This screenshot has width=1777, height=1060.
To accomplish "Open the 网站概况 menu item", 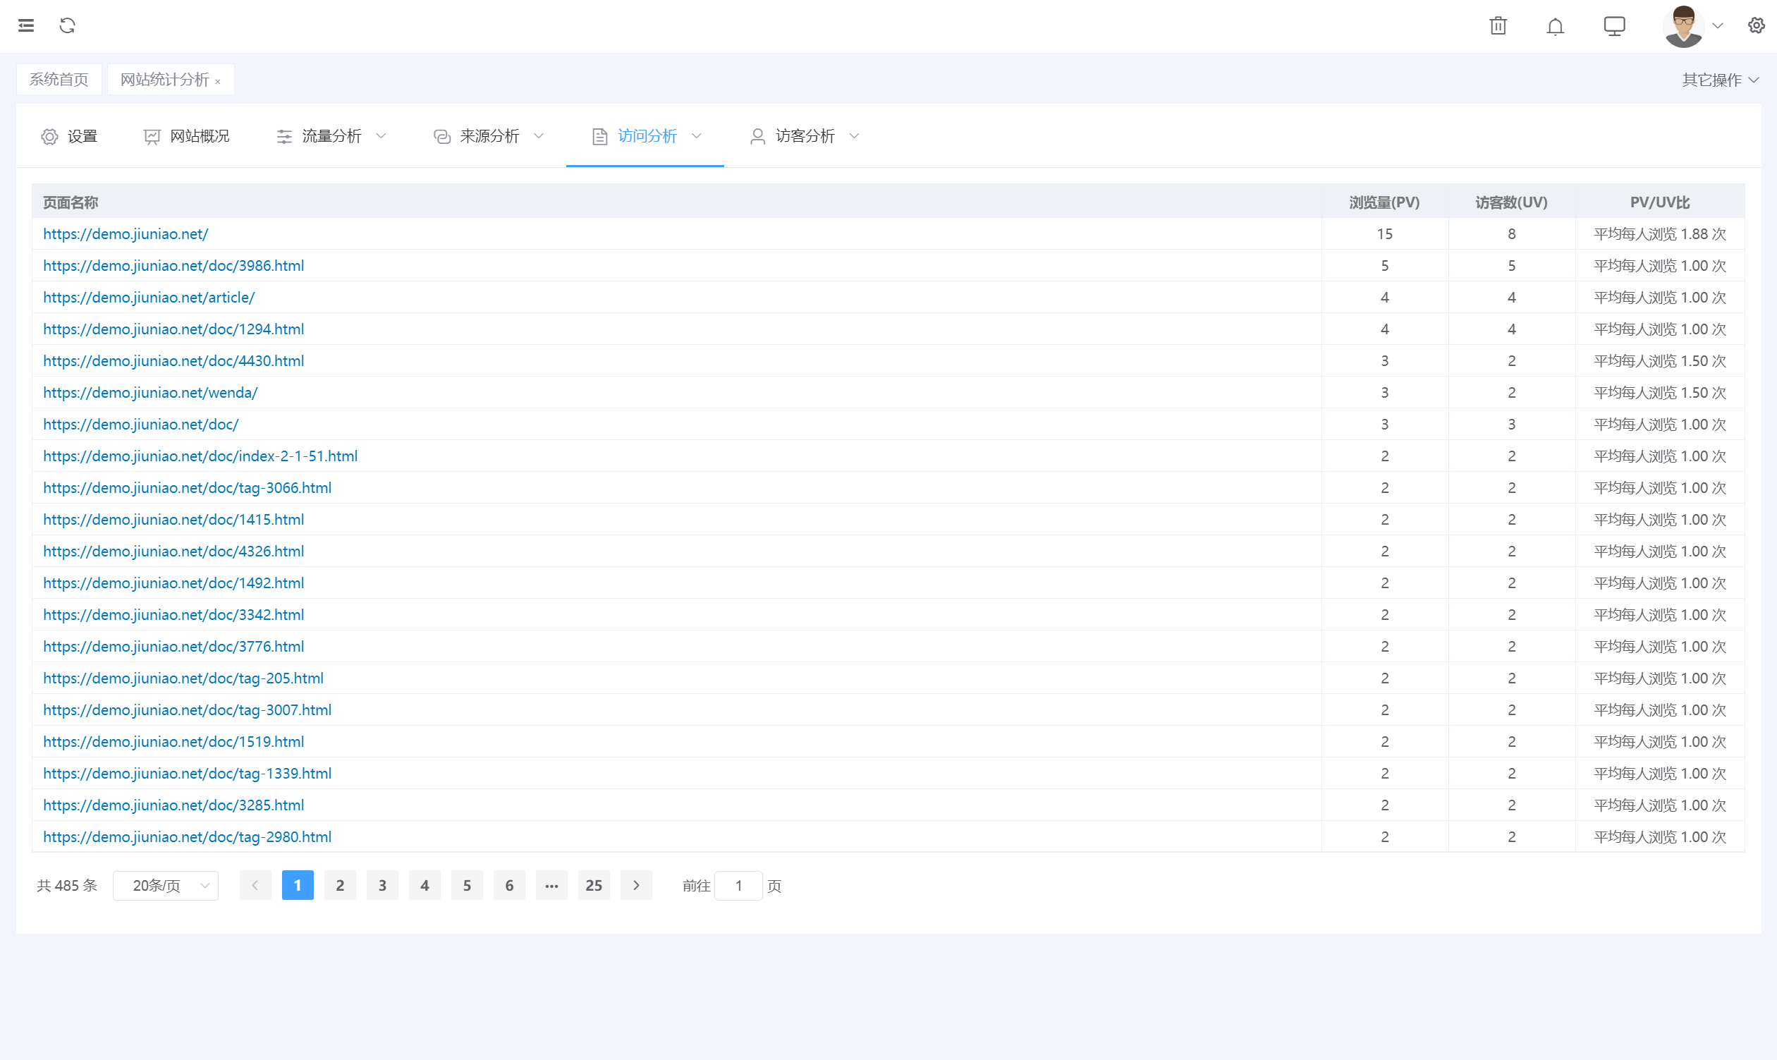I will pyautogui.click(x=186, y=135).
